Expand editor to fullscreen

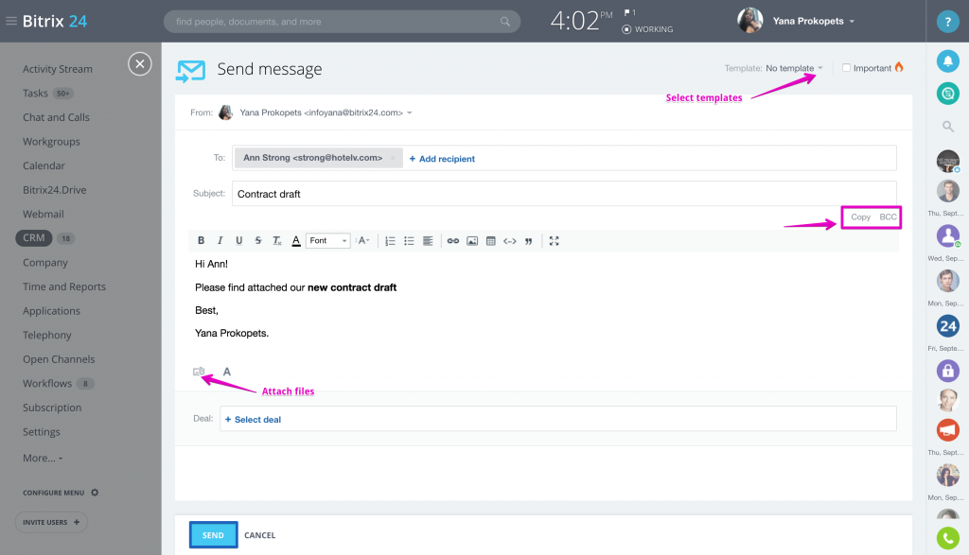(x=555, y=241)
